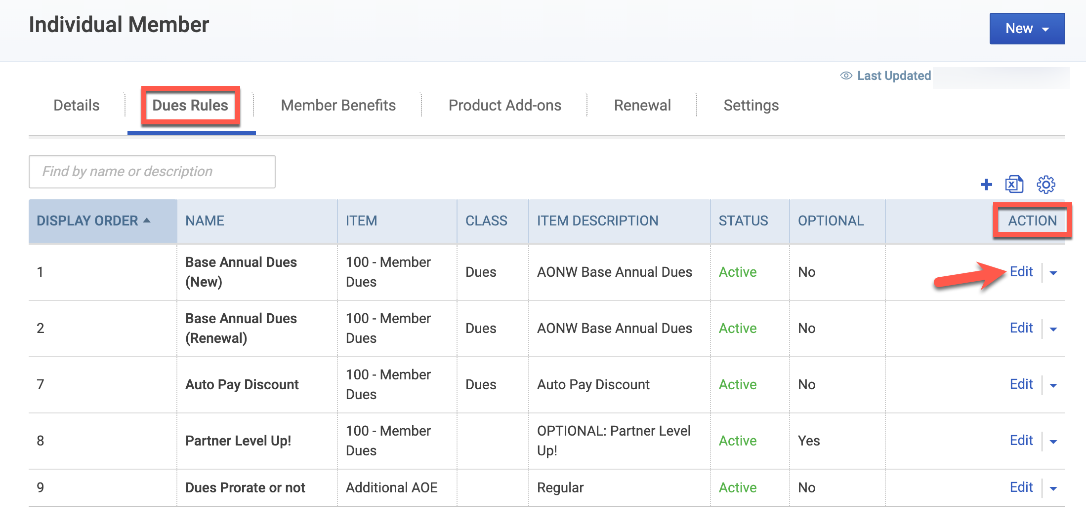
Task: Expand action caret for Partner Level Up! row
Action: (x=1053, y=442)
